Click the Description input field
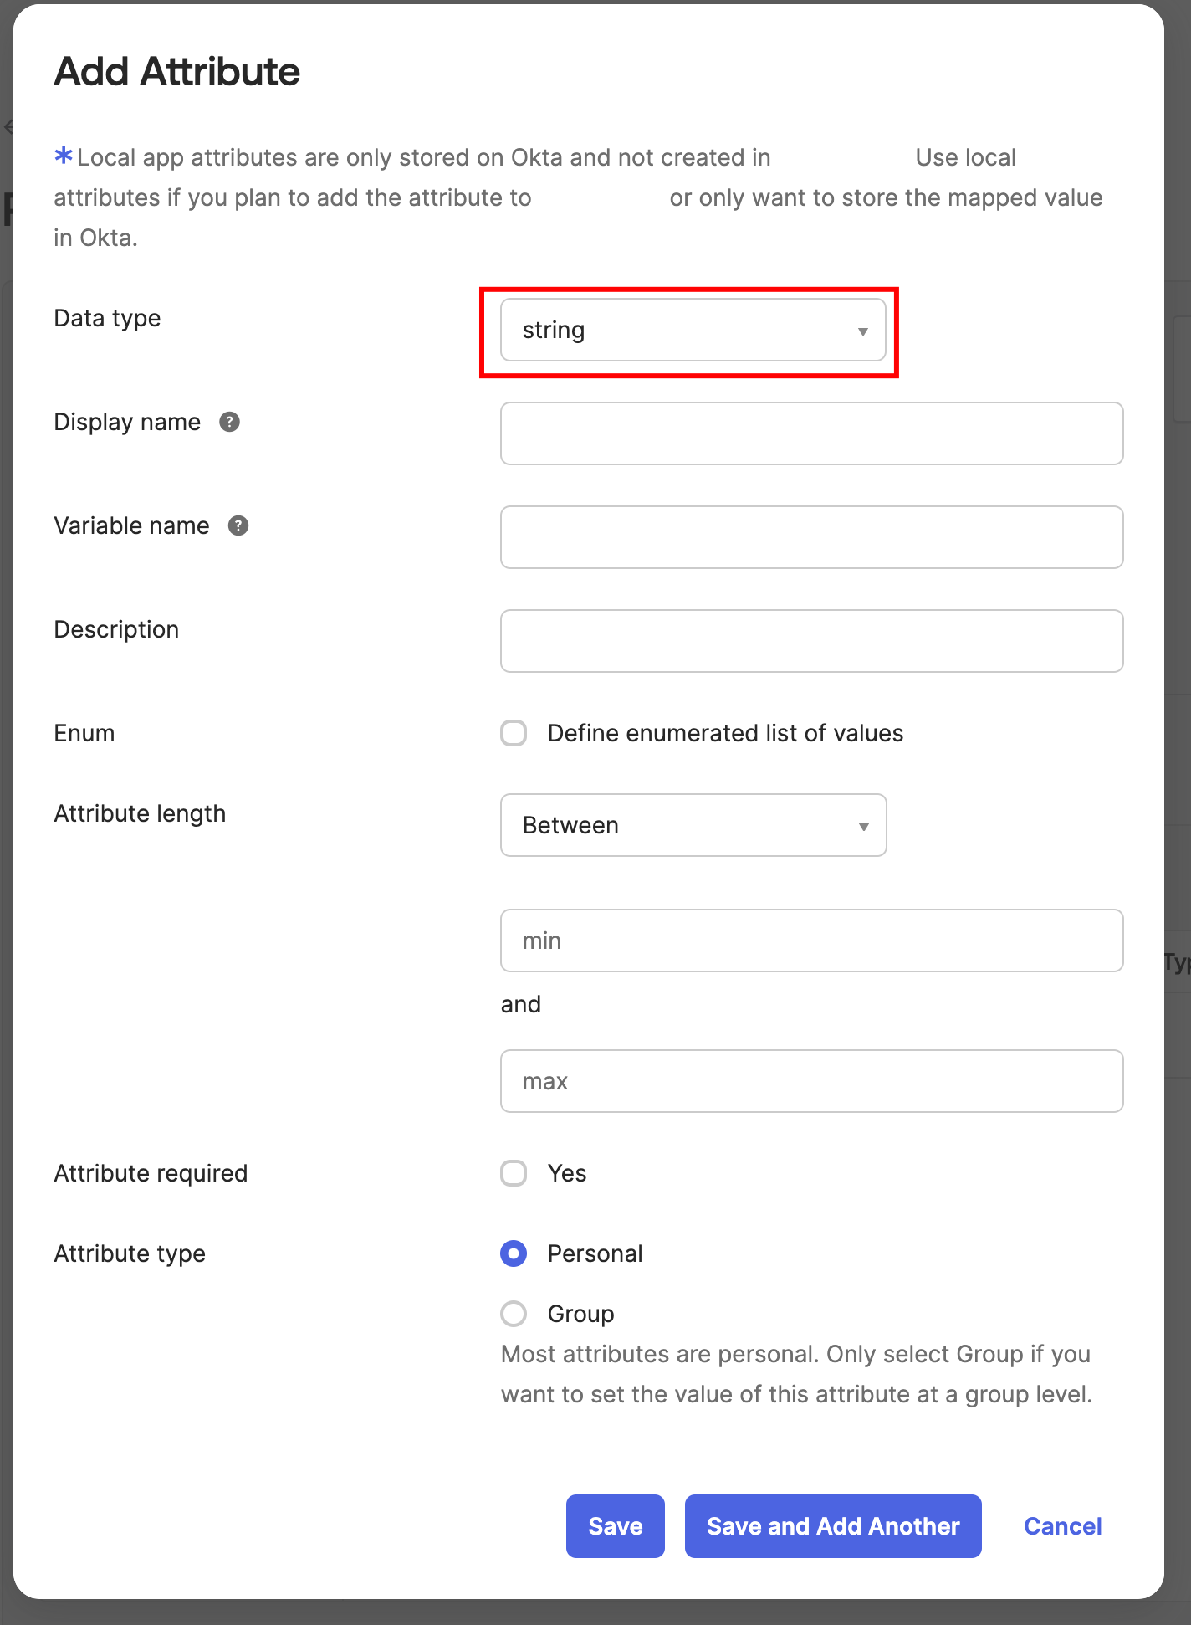Image resolution: width=1191 pixels, height=1625 pixels. point(811,641)
